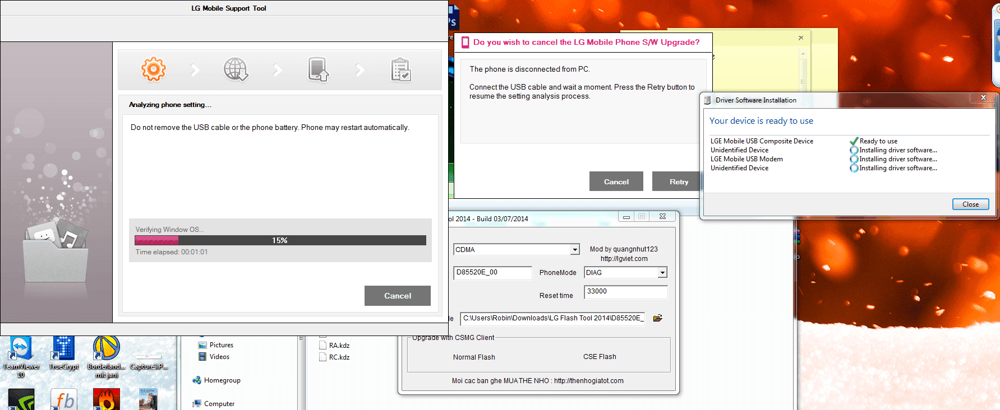Click the browse folder icon in LG Flash Tool
The width and height of the screenshot is (1000, 410).
(x=658, y=318)
